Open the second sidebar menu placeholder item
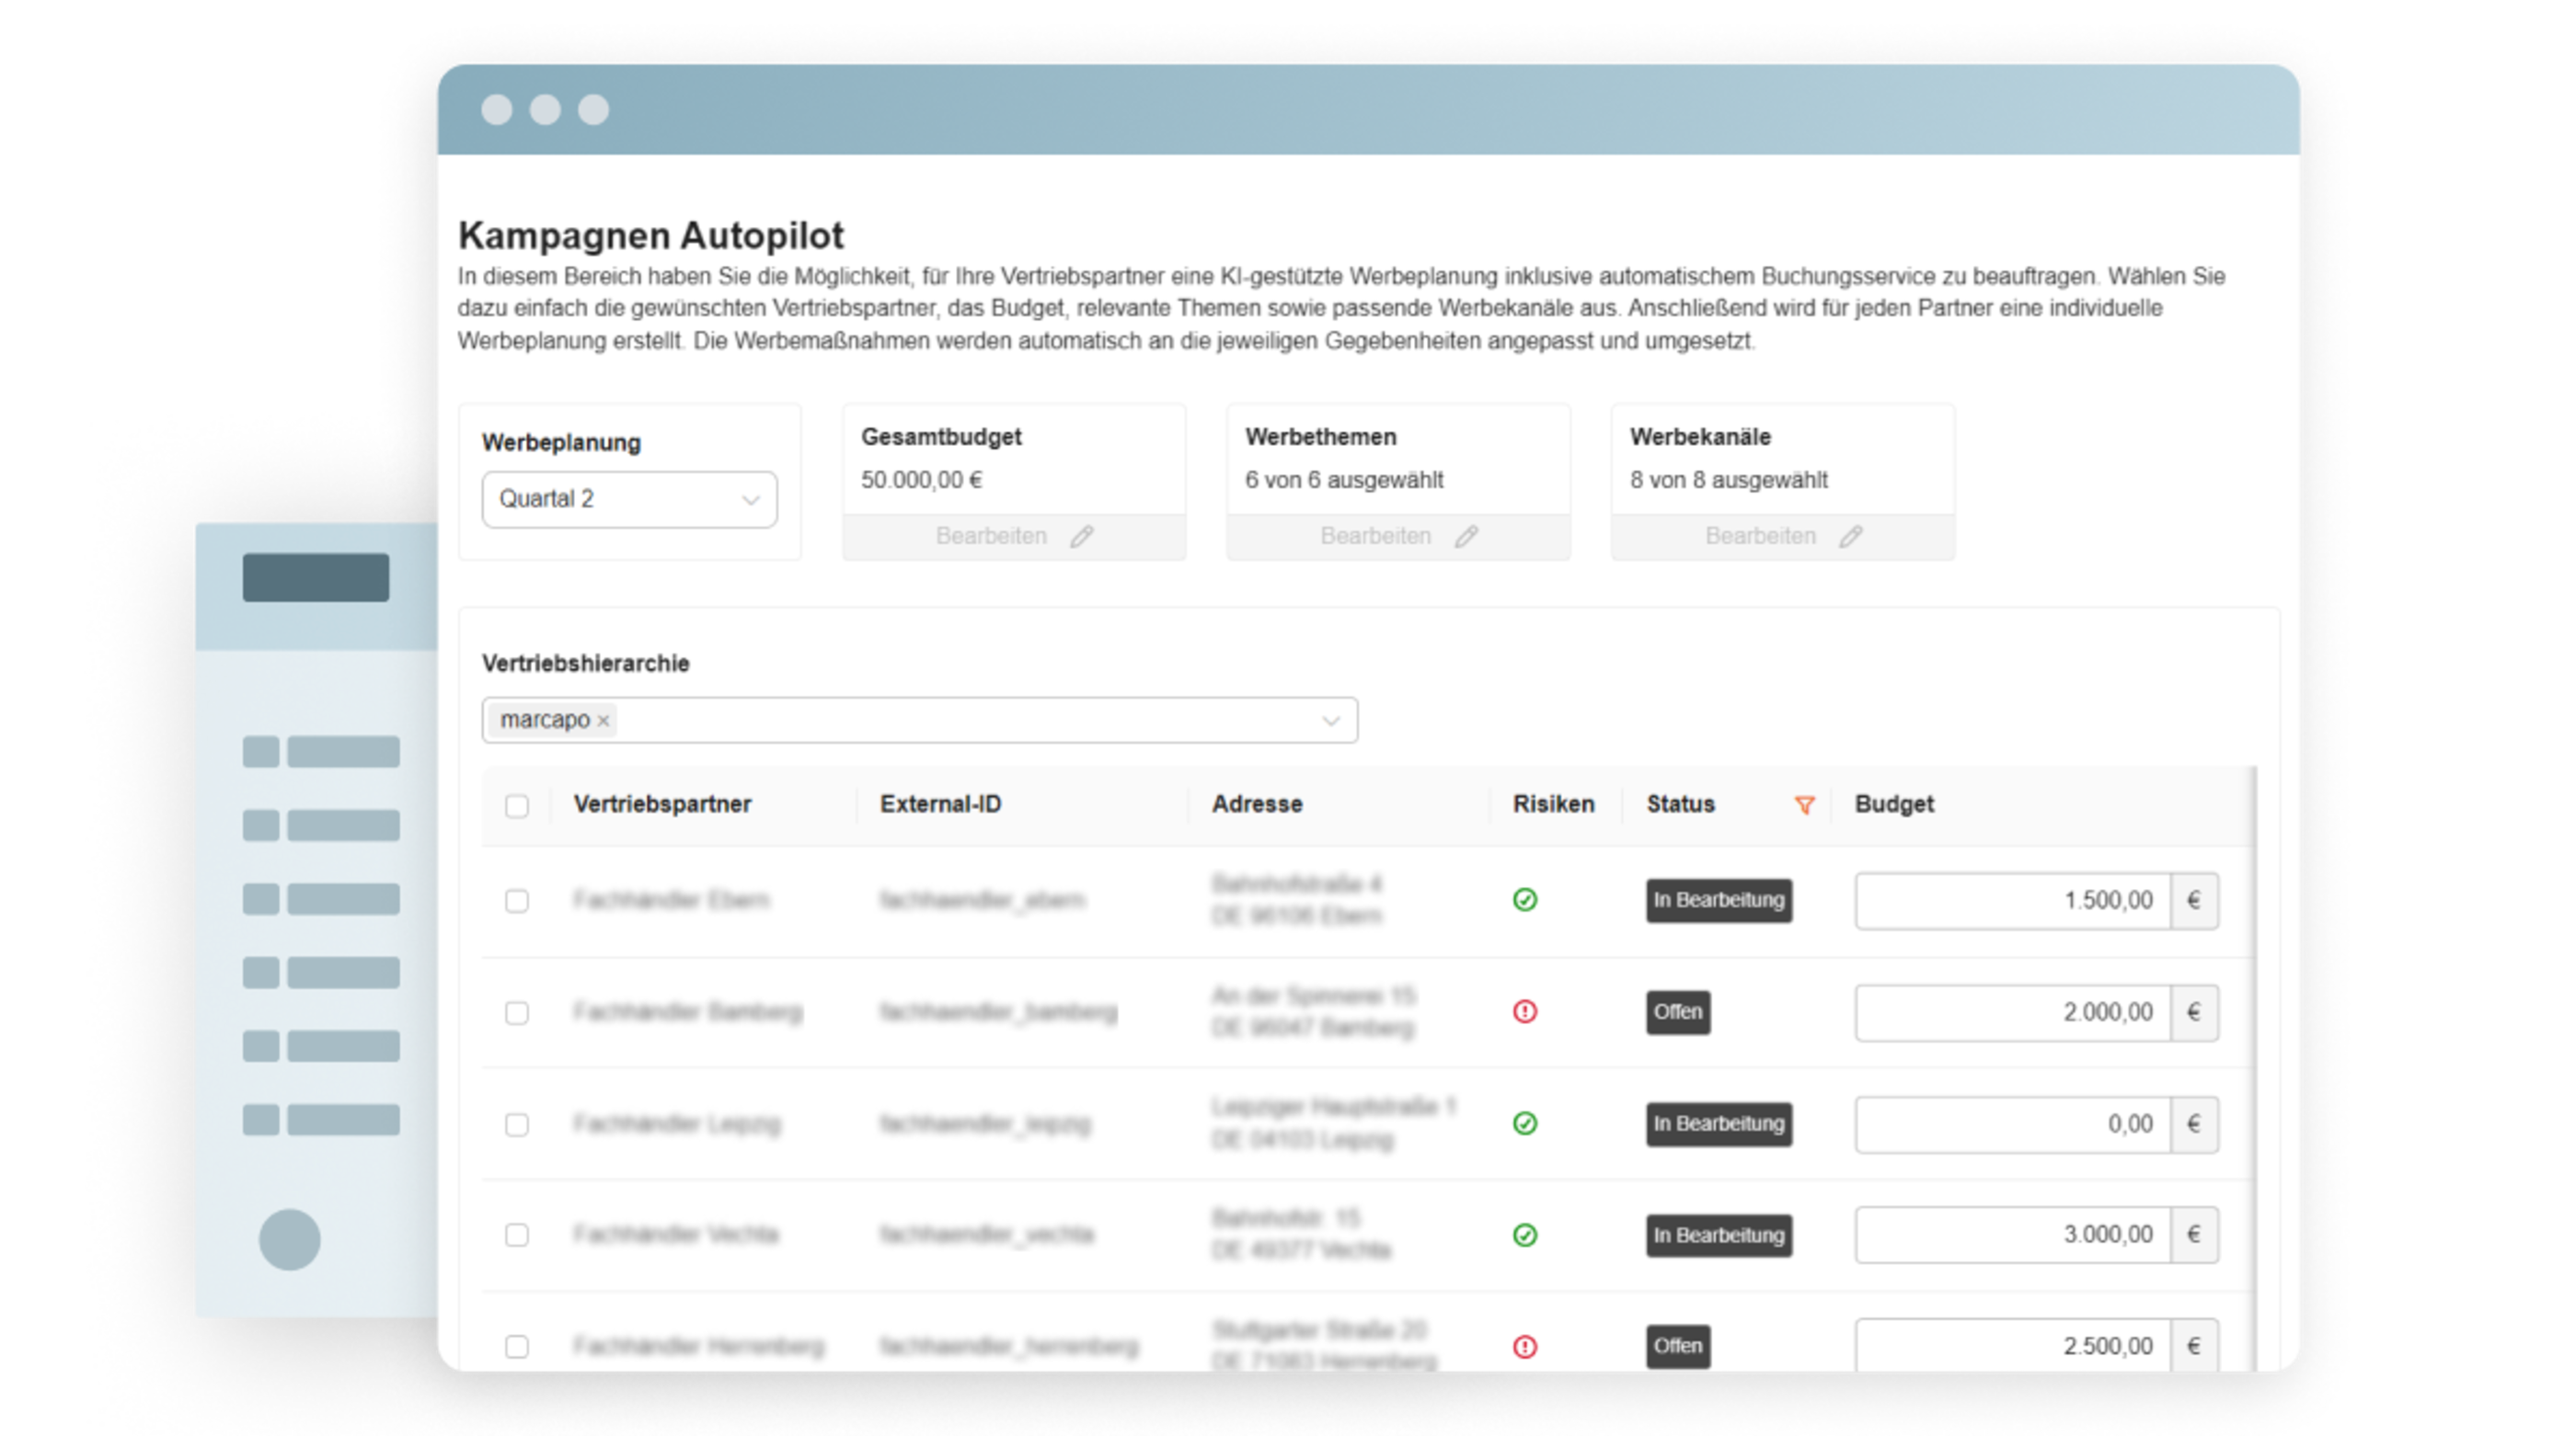2576x1436 pixels. [321, 826]
